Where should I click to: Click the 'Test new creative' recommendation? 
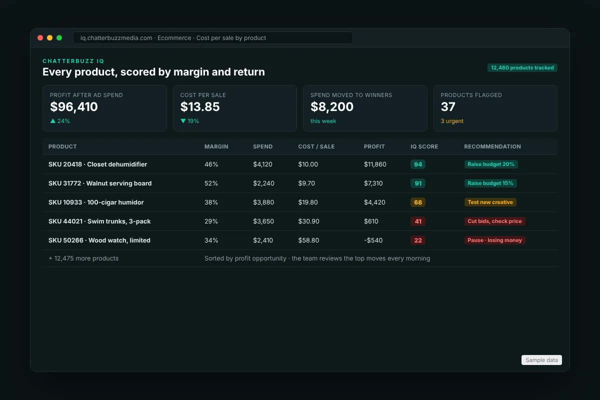(x=490, y=202)
